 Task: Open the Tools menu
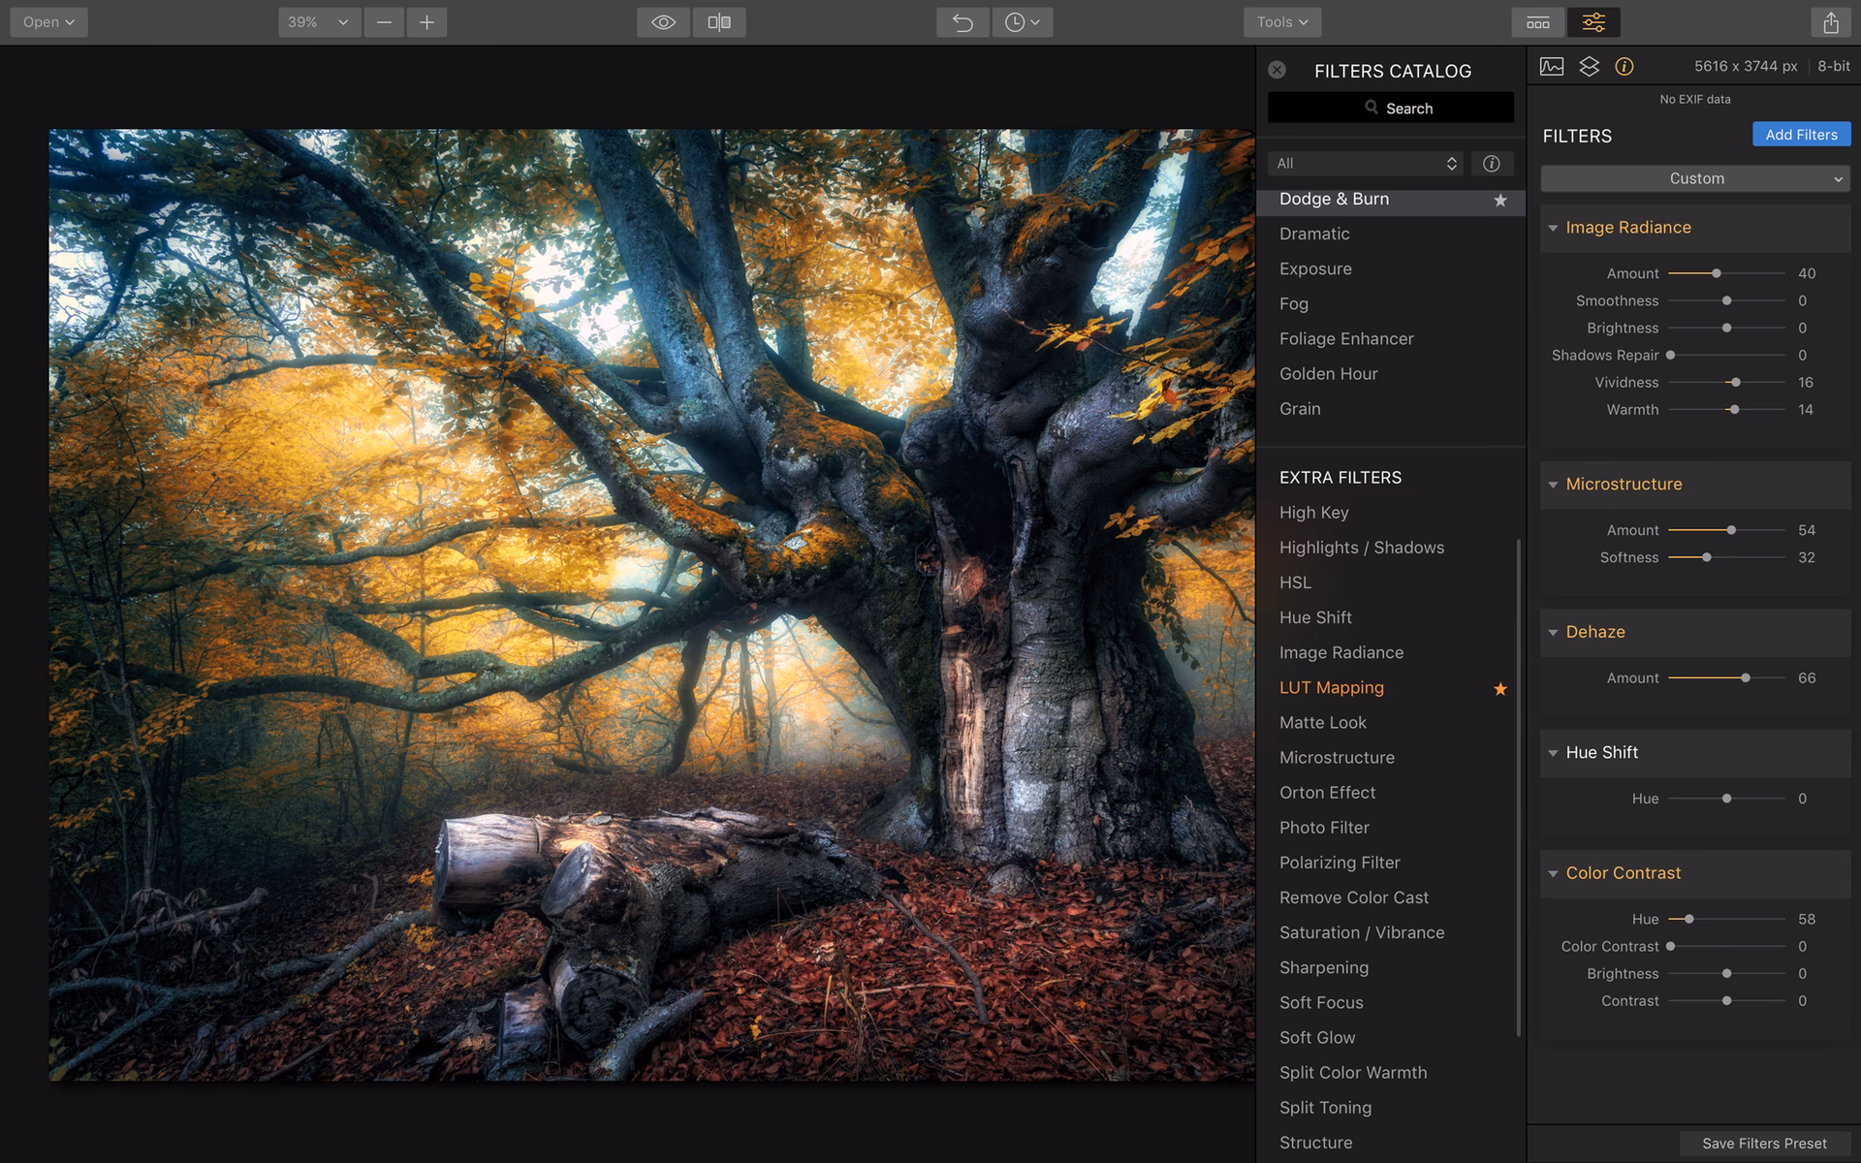(1281, 21)
